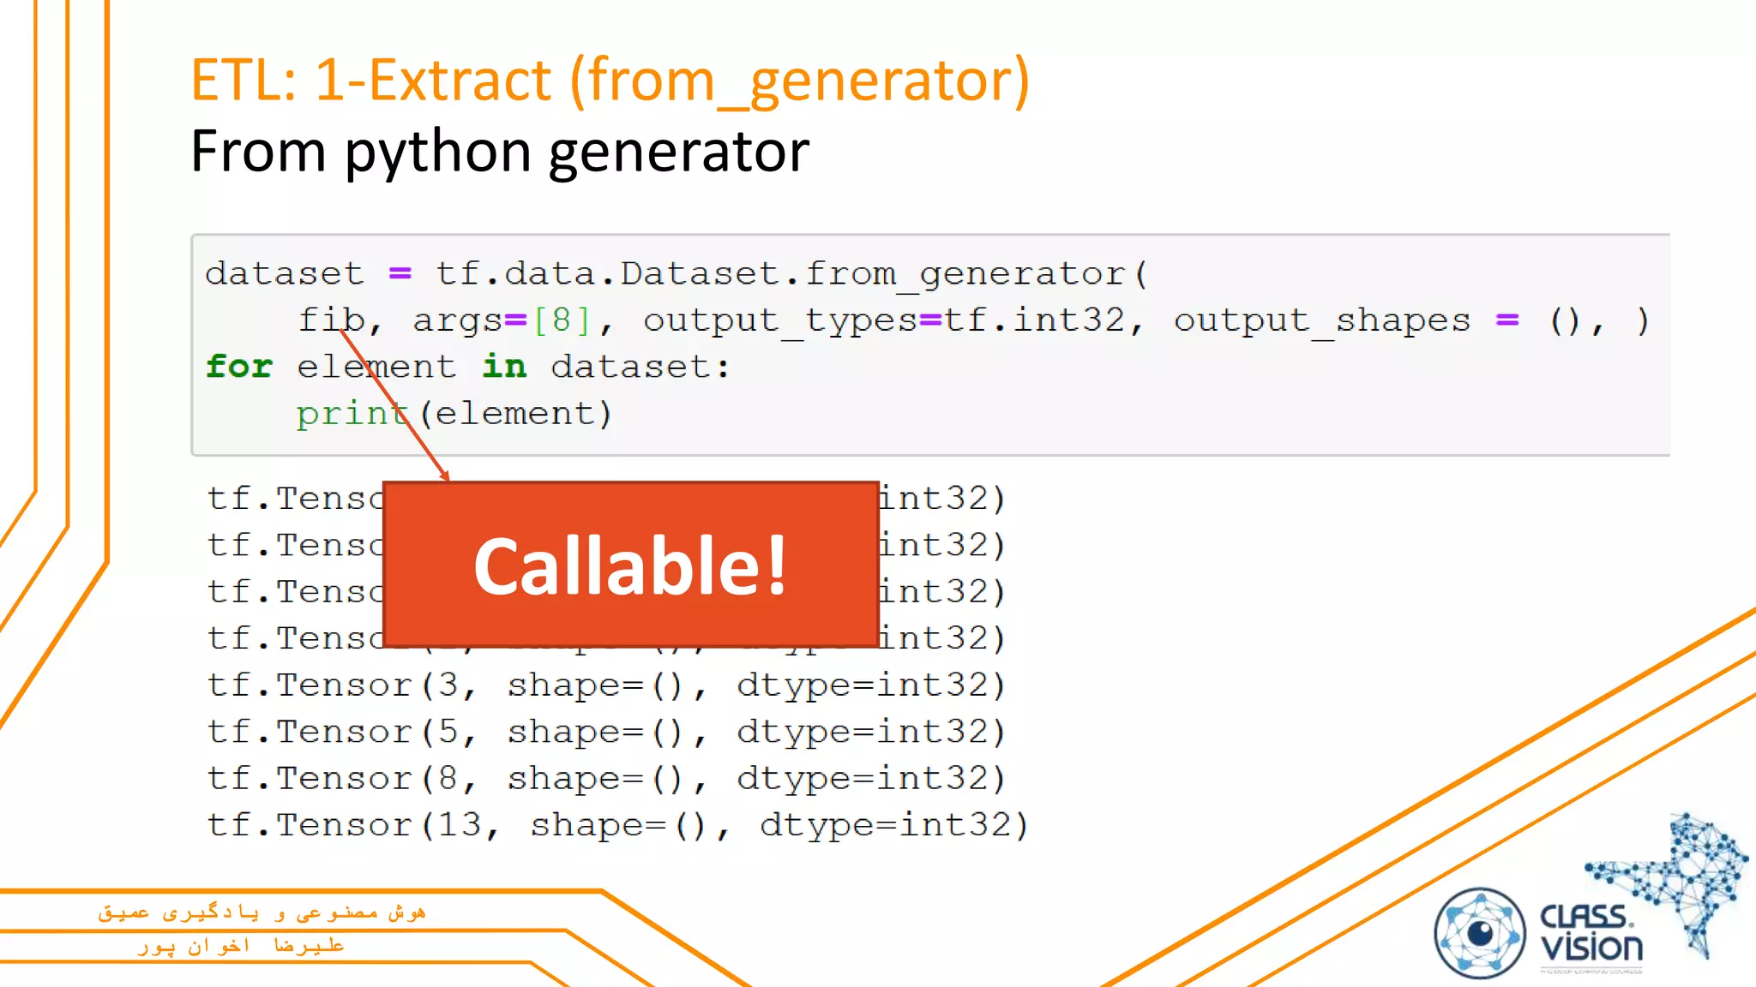Click the Class Vision eye logo
The image size is (1756, 987).
(1479, 934)
